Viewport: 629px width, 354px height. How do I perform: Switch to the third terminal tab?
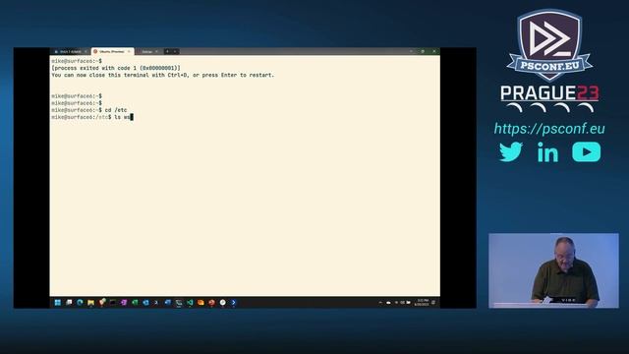pos(147,52)
